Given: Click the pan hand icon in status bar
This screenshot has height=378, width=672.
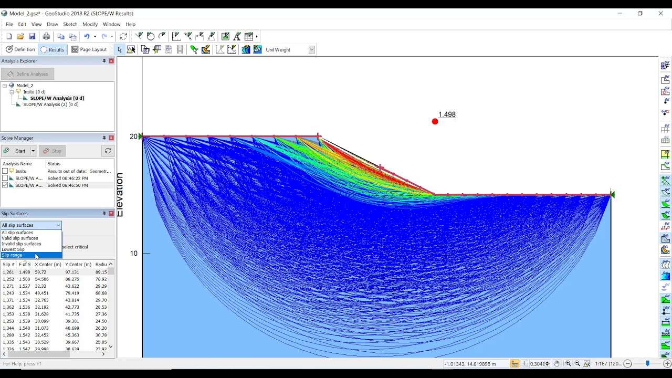Looking at the screenshot, I should point(557,363).
